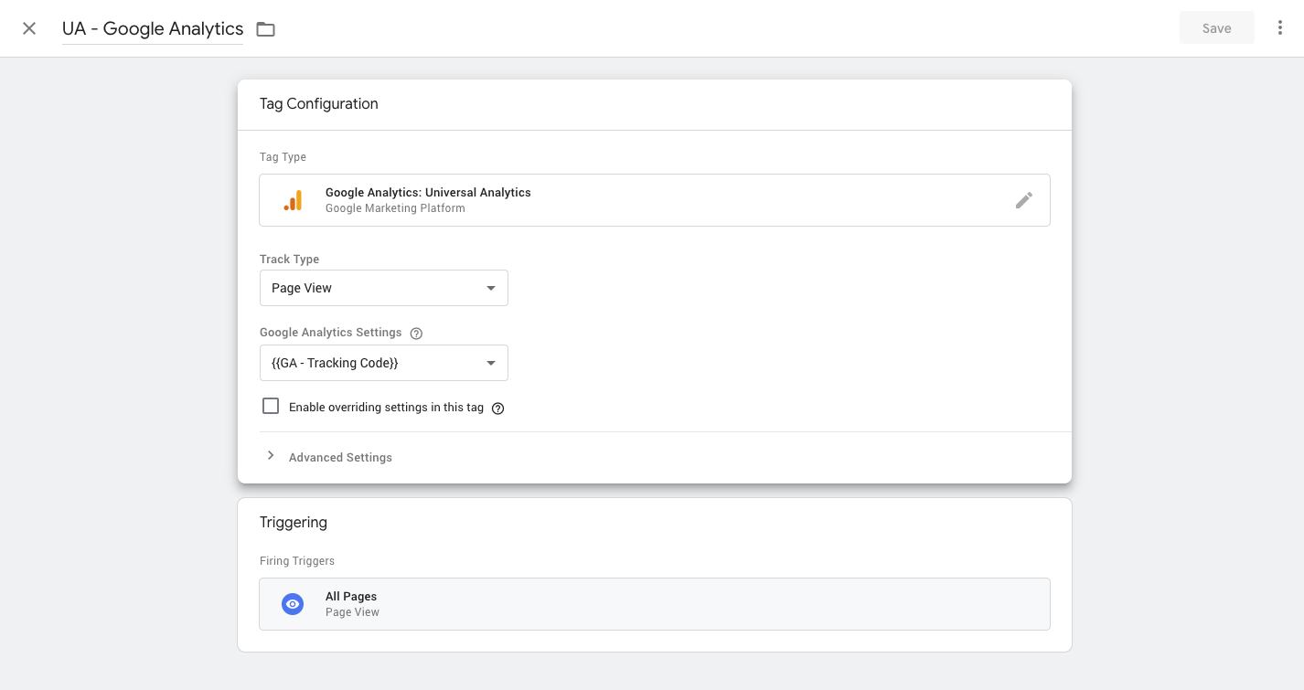Screen dimensions: 1304x690
Task: Click the All Pages trigger eye icon
Action: [x=293, y=604]
